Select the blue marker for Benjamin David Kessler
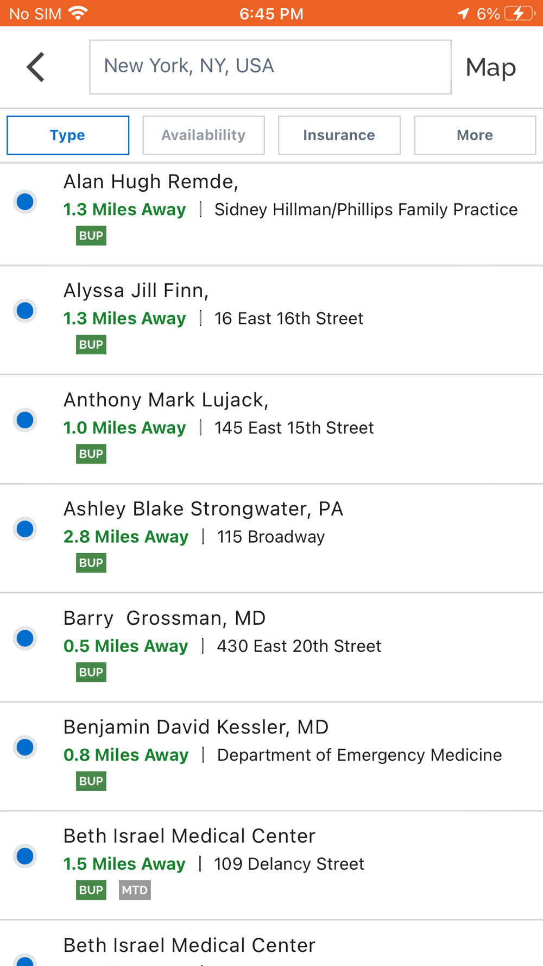Viewport: 543px width, 966px height. point(25,748)
